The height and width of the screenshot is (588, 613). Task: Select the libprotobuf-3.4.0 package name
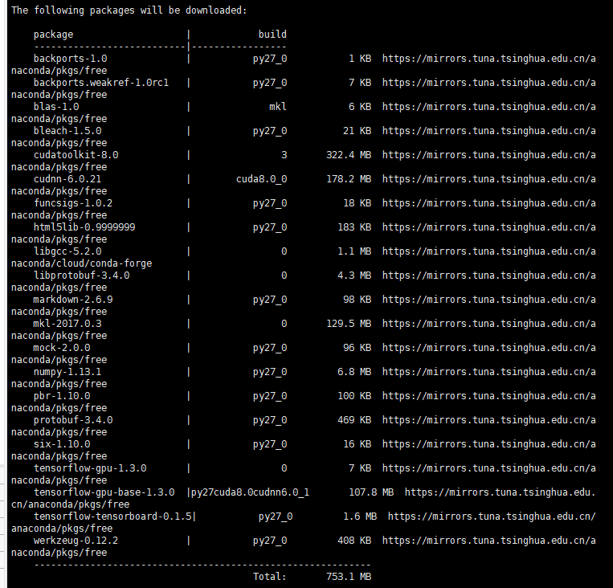[x=82, y=276]
